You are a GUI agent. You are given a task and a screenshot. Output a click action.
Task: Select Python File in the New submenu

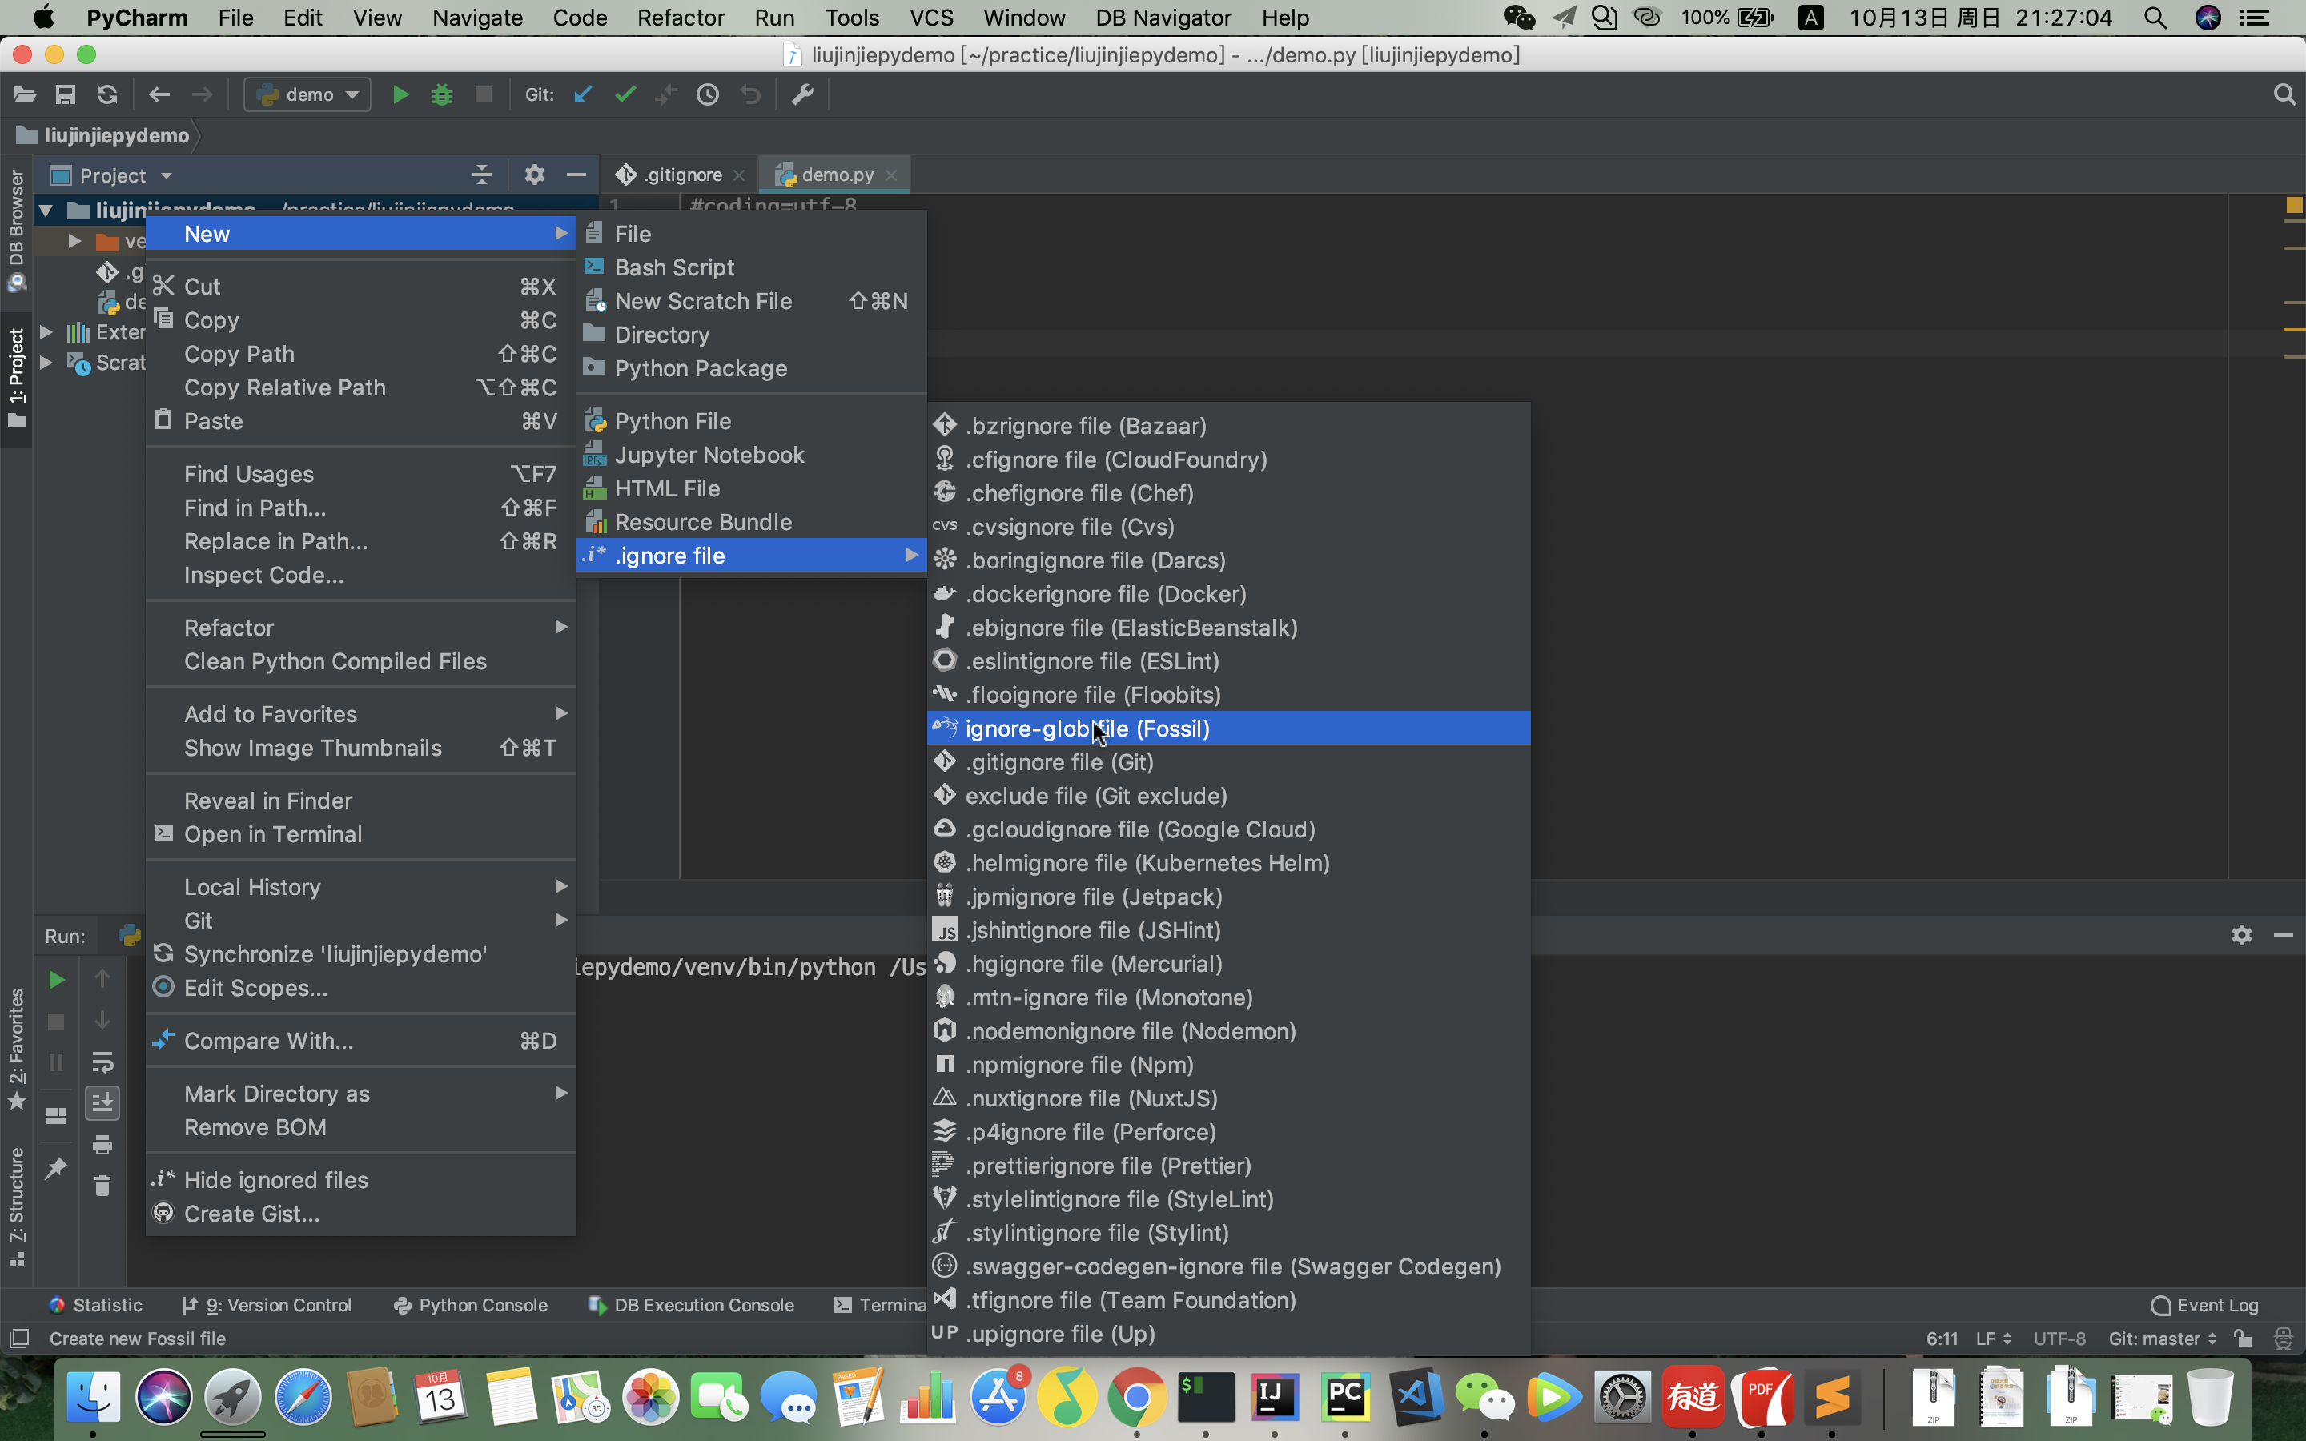pos(752,420)
